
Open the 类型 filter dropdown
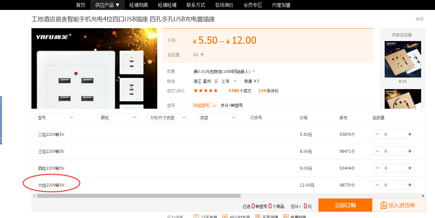coord(217,118)
